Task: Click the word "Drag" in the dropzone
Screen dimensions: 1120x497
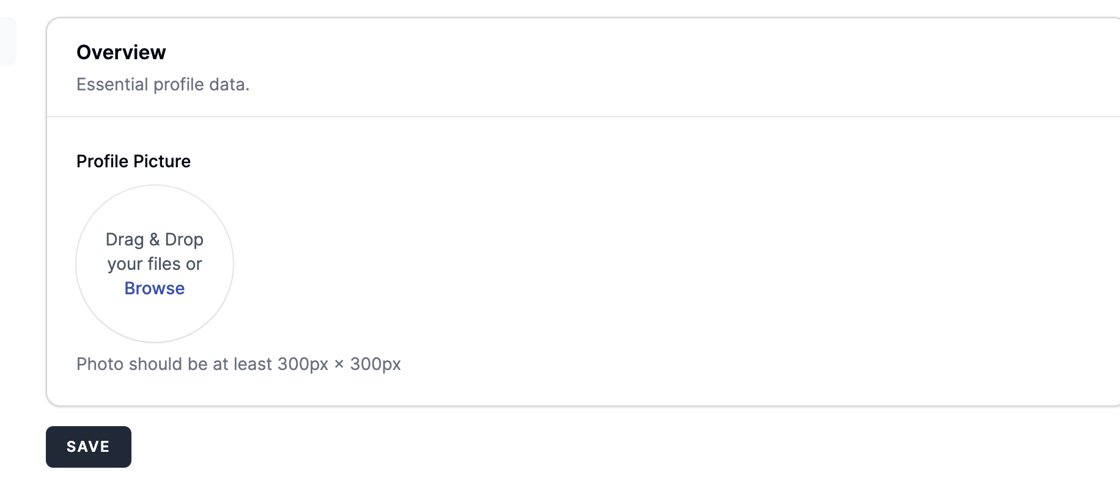Action: 125,239
